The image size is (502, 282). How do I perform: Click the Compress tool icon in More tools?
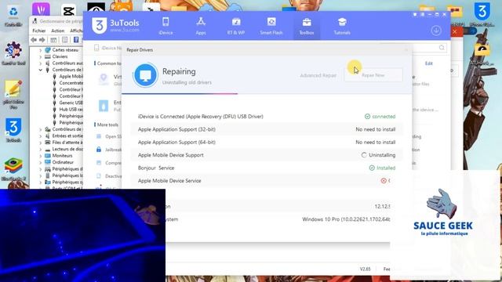coord(99,162)
